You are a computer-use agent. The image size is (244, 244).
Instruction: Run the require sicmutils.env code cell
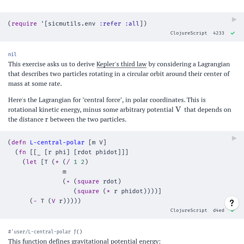click(234, 20)
